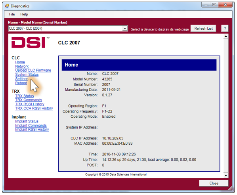Open Upload CLC Firmware link

(33, 70)
